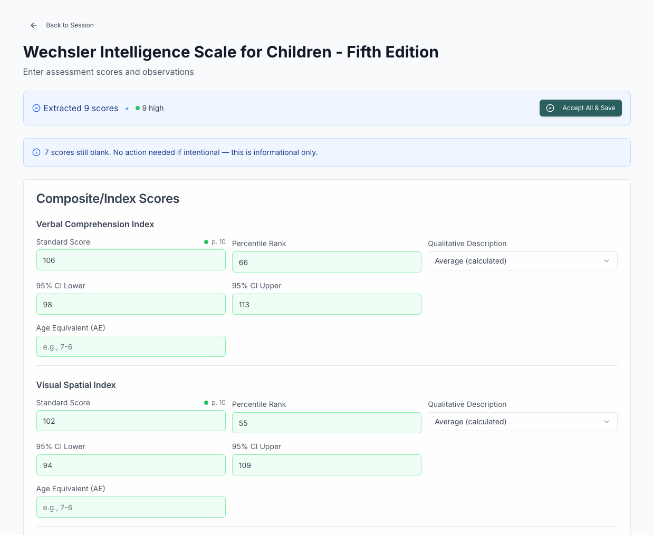This screenshot has width=653, height=535.
Task: Click the back arrow icon
Action: pos(34,25)
